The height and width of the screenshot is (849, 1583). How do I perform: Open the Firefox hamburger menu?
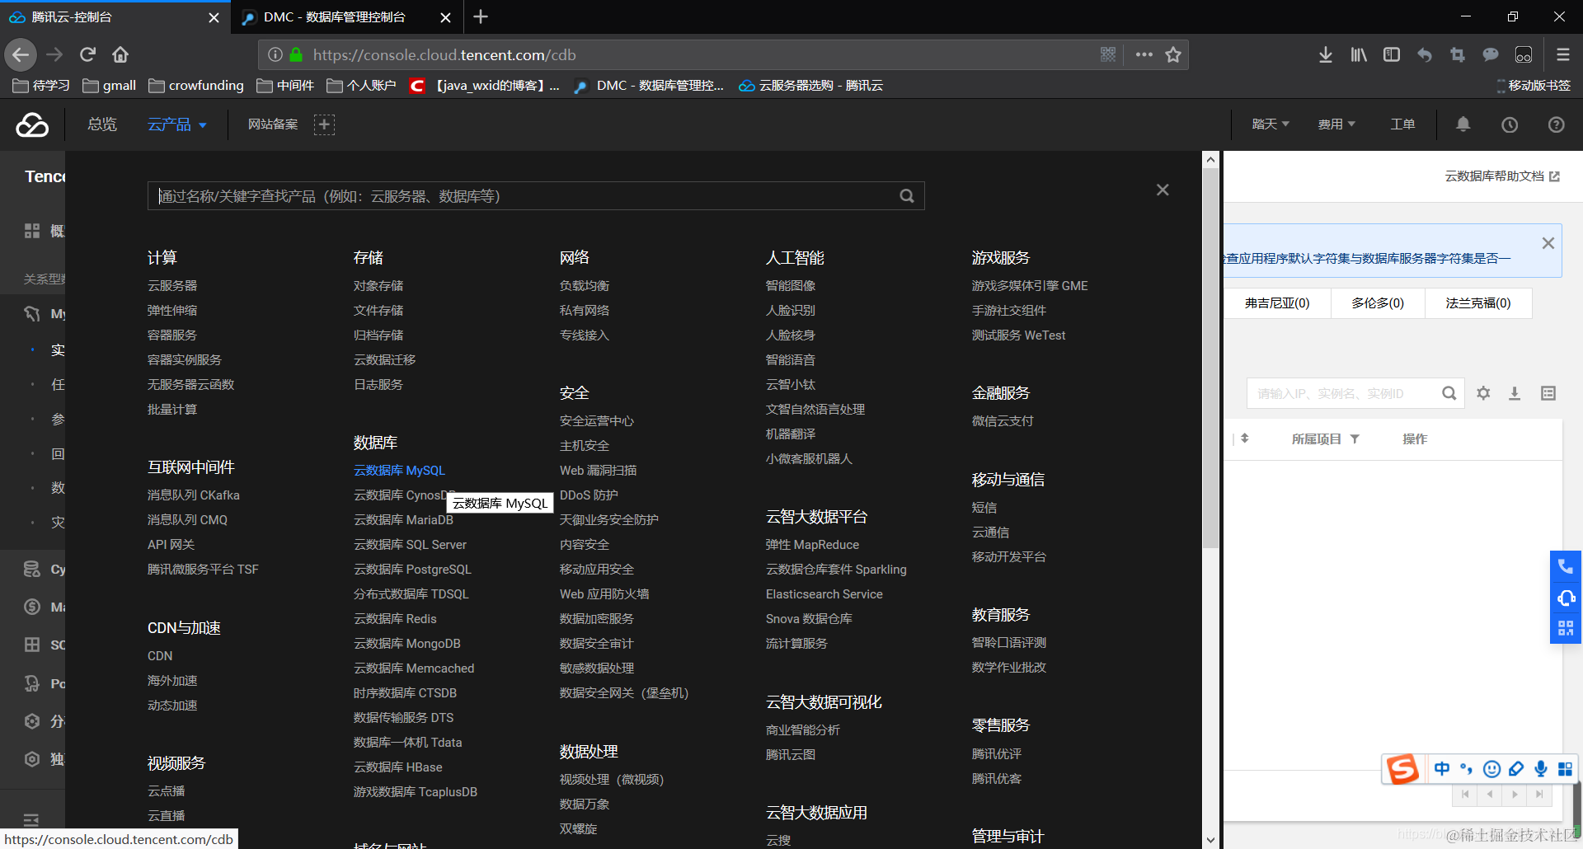point(1563,55)
